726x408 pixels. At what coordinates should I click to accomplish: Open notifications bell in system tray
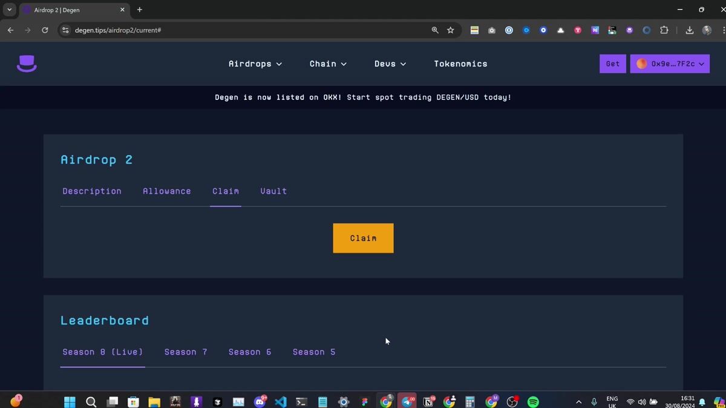pyautogui.click(x=702, y=402)
